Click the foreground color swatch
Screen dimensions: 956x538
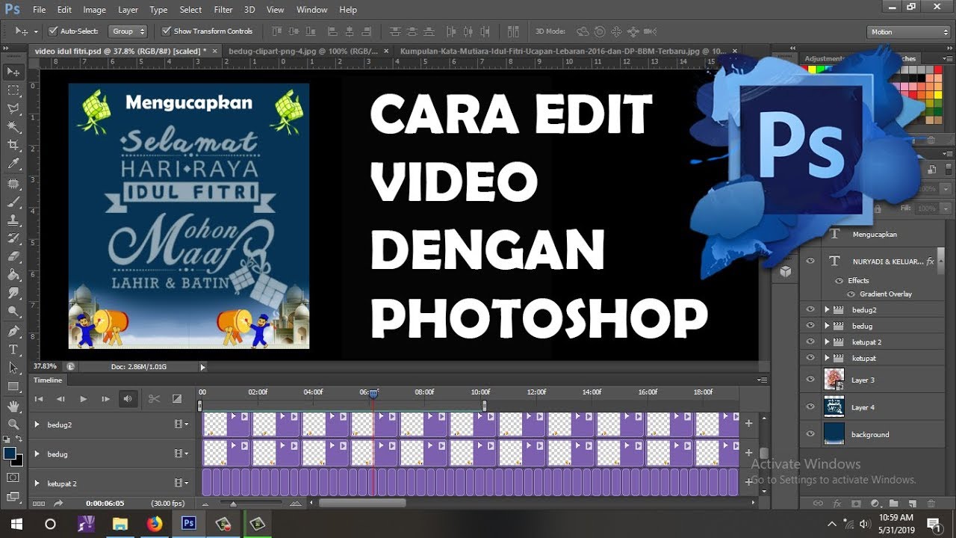point(10,453)
